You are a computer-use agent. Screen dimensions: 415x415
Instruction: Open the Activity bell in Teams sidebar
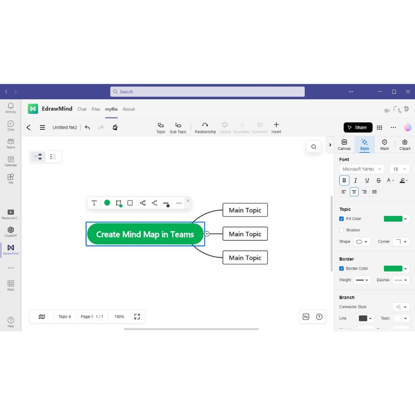tap(11, 108)
